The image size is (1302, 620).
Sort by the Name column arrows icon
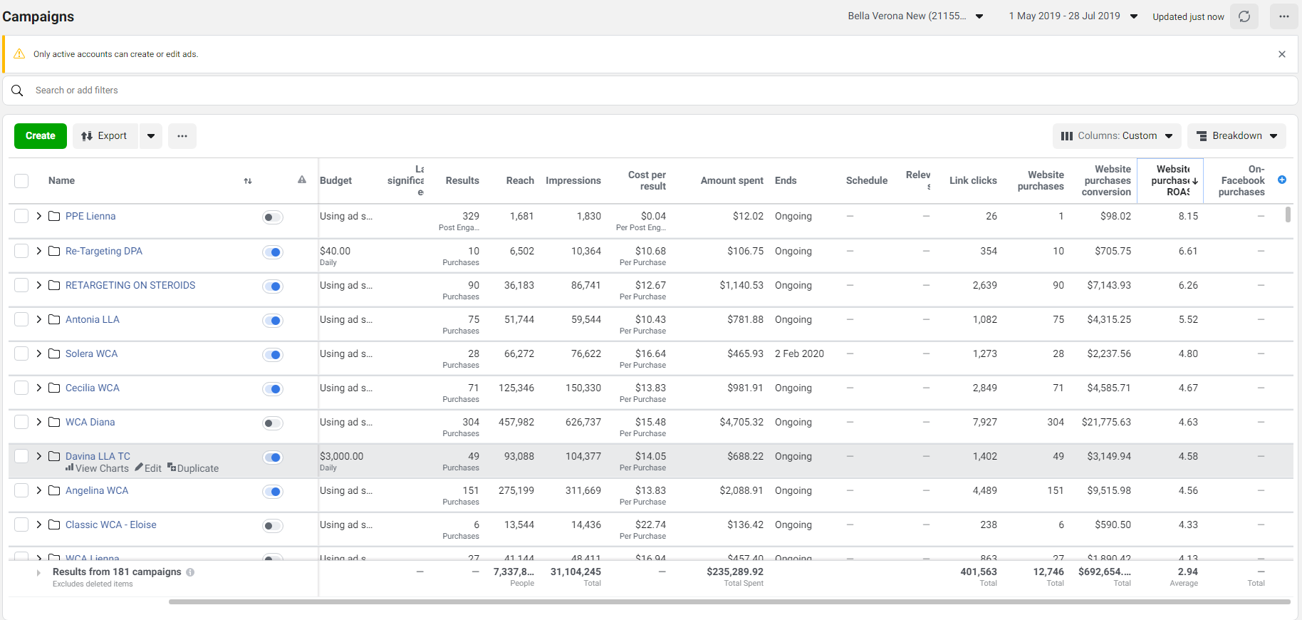pyautogui.click(x=248, y=181)
